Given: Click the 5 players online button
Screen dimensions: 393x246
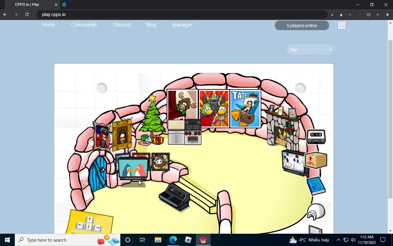Looking at the screenshot, I should 302,26.
